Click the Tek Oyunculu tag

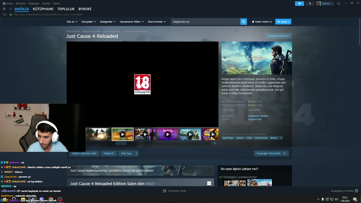pos(261,138)
